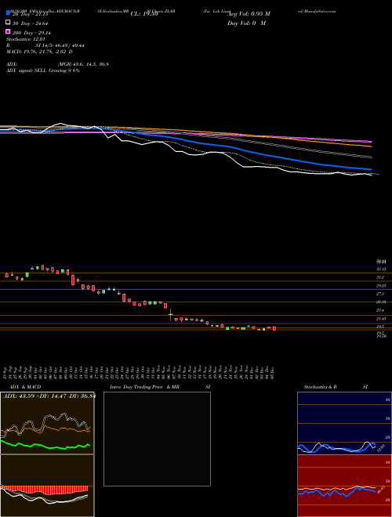Screen dimensions: 392x517
Task: Click the long-wick doji candle after the gap down
Action: [x=170, y=315]
